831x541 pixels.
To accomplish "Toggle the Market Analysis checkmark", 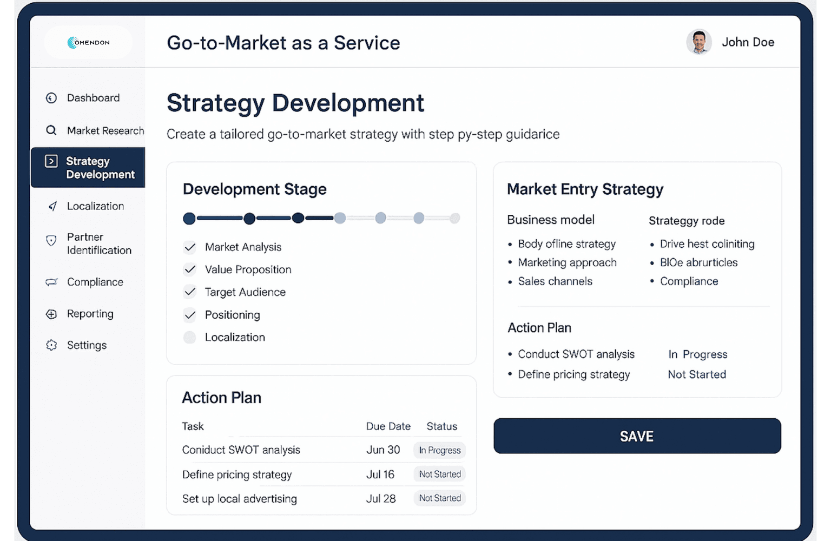I will (x=190, y=247).
